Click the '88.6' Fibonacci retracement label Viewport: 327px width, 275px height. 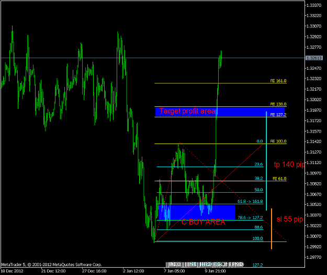(x=258, y=227)
